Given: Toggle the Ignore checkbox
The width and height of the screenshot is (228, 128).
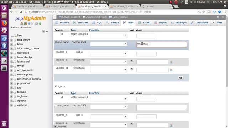Looking at the screenshot, I should [x=56, y=86].
